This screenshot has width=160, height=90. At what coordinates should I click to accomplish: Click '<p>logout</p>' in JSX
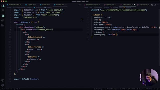[x=34, y=59]
